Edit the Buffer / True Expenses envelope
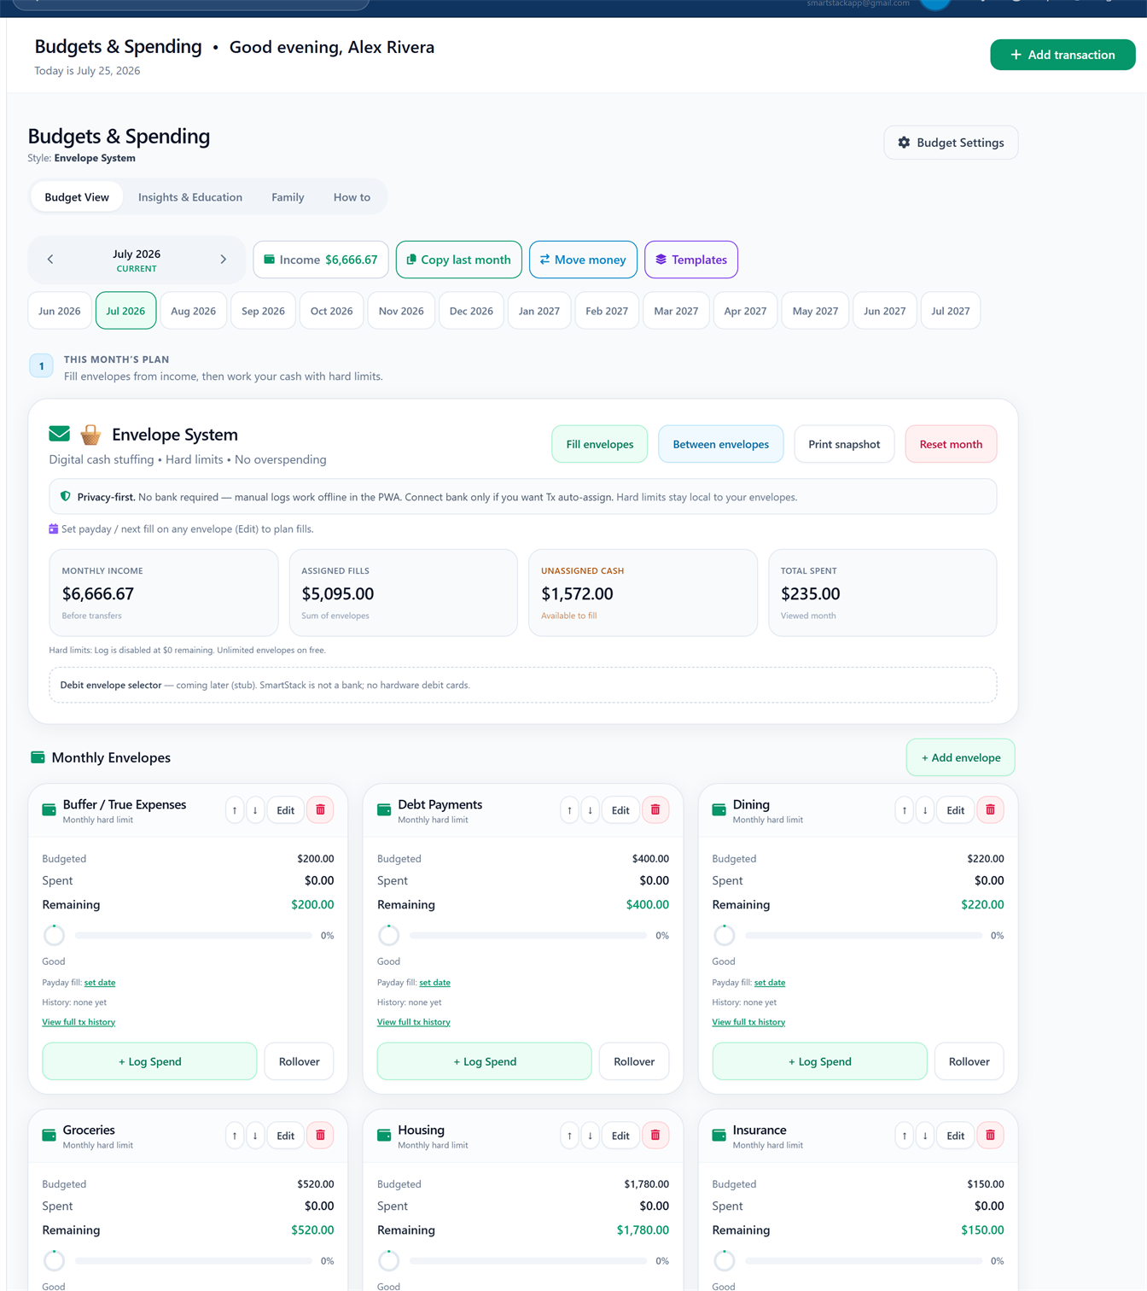Viewport: 1147px width, 1291px height. pos(285,809)
